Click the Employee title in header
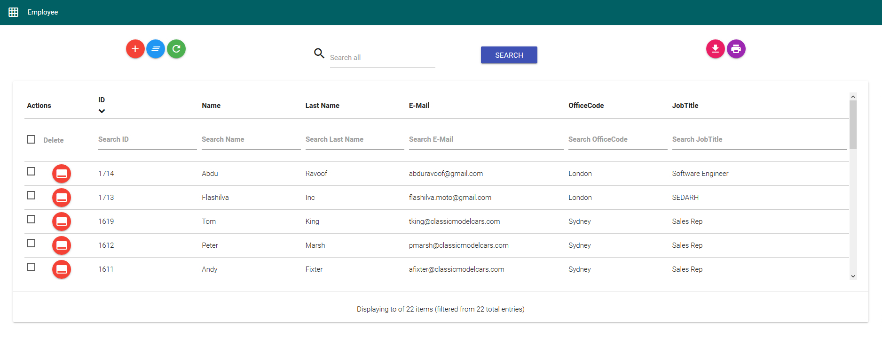The image size is (882, 343). 43,12
